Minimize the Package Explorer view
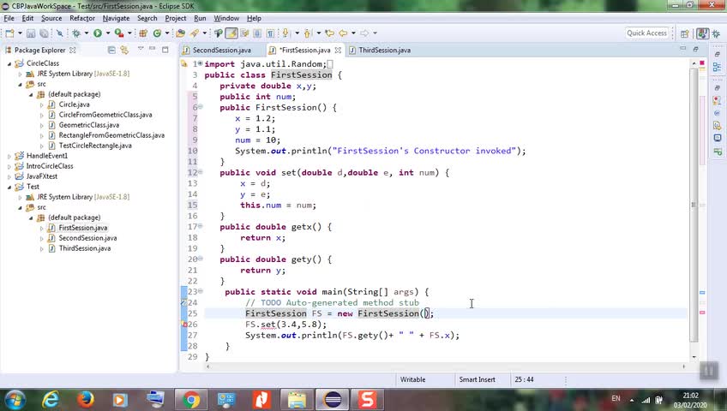Image resolution: width=727 pixels, height=411 pixels. coord(153,49)
